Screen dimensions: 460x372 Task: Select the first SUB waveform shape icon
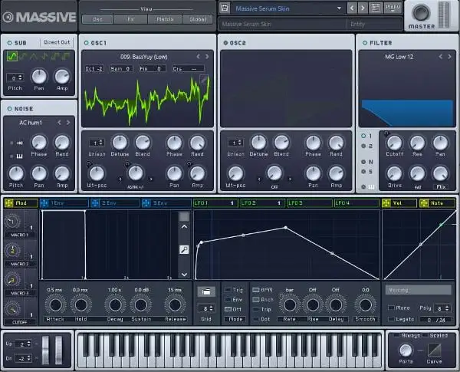pyautogui.click(x=12, y=57)
